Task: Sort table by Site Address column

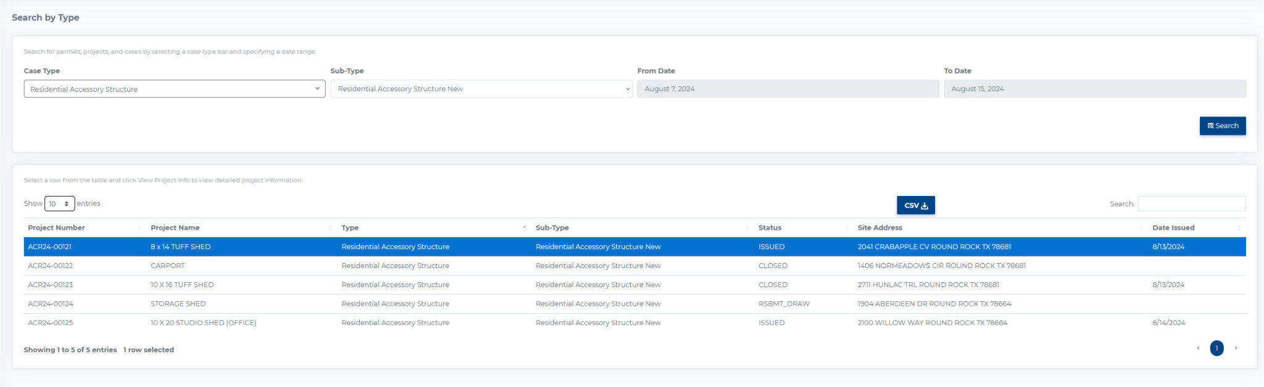Action: click(879, 228)
